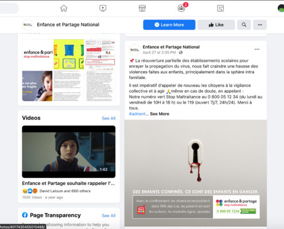Expand the post with See More
Image resolution: width=284 pixels, height=229 pixels.
159,114
